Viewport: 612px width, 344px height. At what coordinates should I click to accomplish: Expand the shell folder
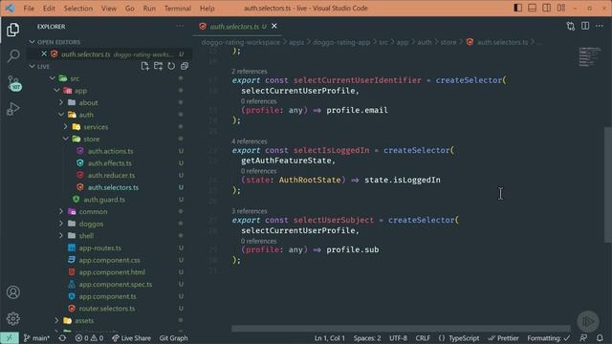click(x=61, y=236)
